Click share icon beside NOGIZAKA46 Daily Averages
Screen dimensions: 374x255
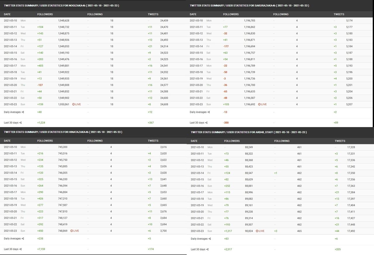(23, 112)
